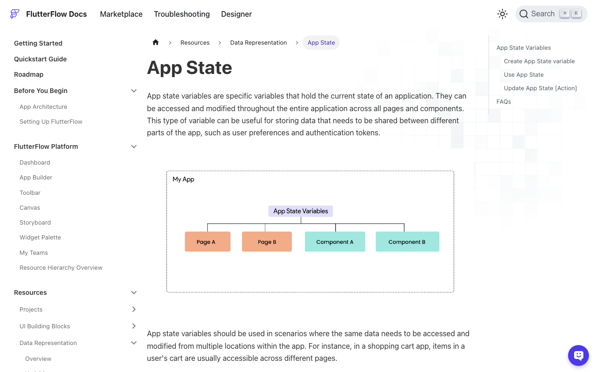The height and width of the screenshot is (372, 595).
Task: Open Setting Up FlutterFlow in sidebar
Action: click(x=51, y=121)
